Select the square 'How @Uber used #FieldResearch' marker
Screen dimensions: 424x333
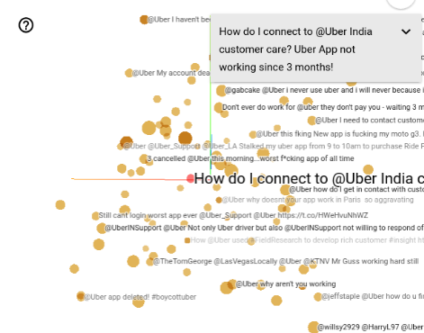pos(187,240)
